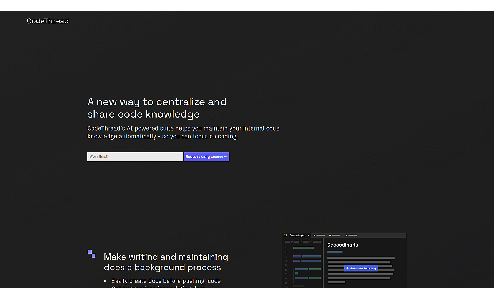The height and width of the screenshot is (299, 494).
Task: Focus the Work Email input field
Action: 135,157
